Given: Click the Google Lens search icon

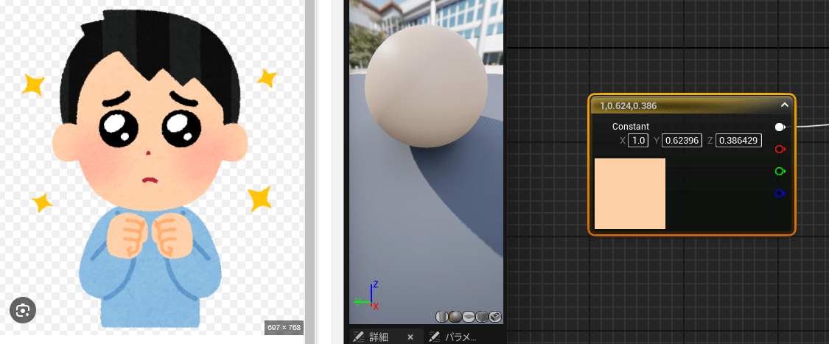Looking at the screenshot, I should [22, 310].
